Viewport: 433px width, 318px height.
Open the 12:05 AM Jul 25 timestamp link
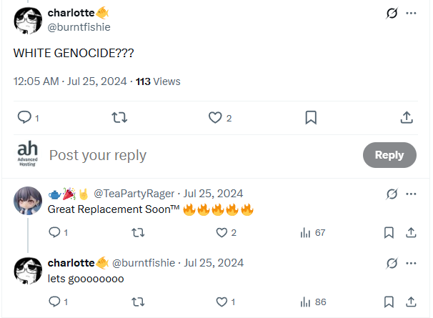[71, 81]
